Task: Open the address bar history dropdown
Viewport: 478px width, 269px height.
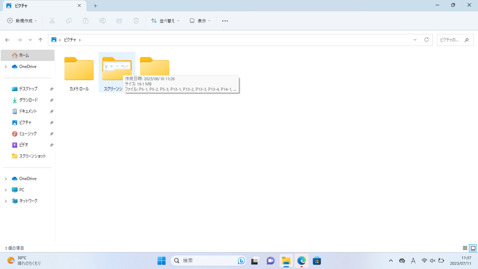Action: coord(415,40)
